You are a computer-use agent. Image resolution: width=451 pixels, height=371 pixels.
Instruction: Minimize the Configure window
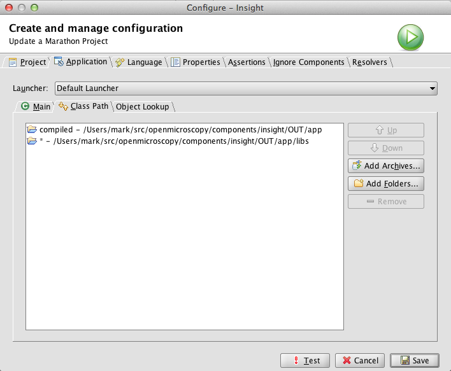point(22,8)
